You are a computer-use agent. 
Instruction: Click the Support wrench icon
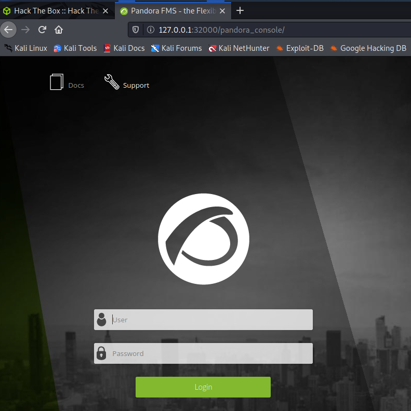(x=112, y=82)
